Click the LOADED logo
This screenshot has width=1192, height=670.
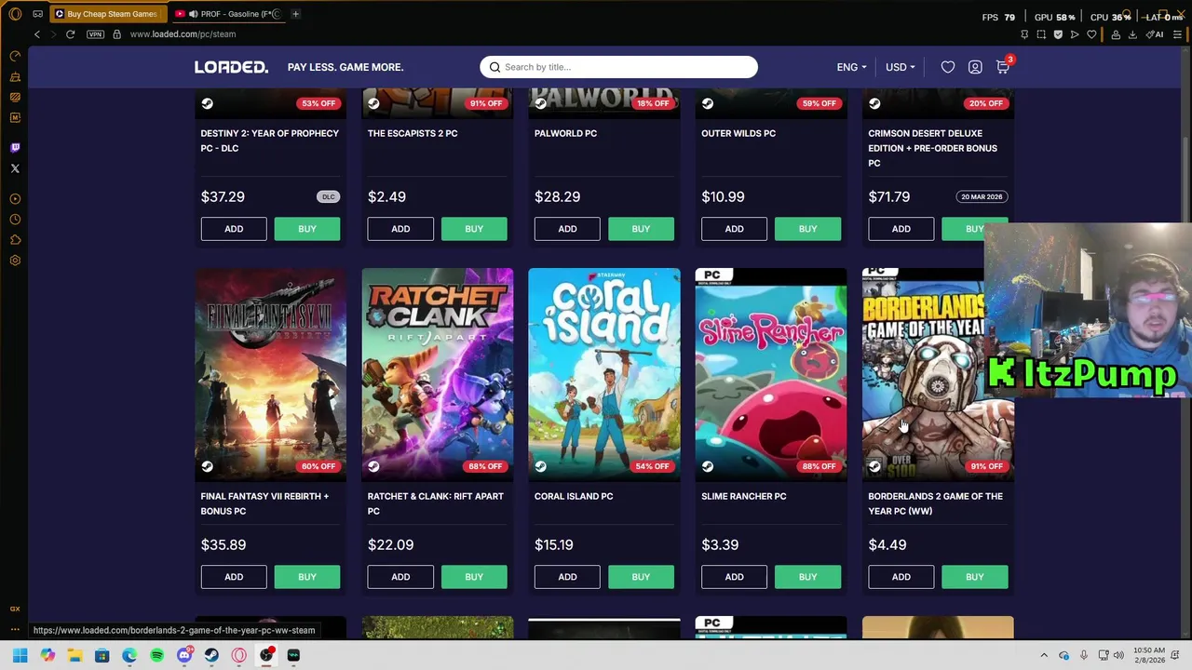point(231,67)
